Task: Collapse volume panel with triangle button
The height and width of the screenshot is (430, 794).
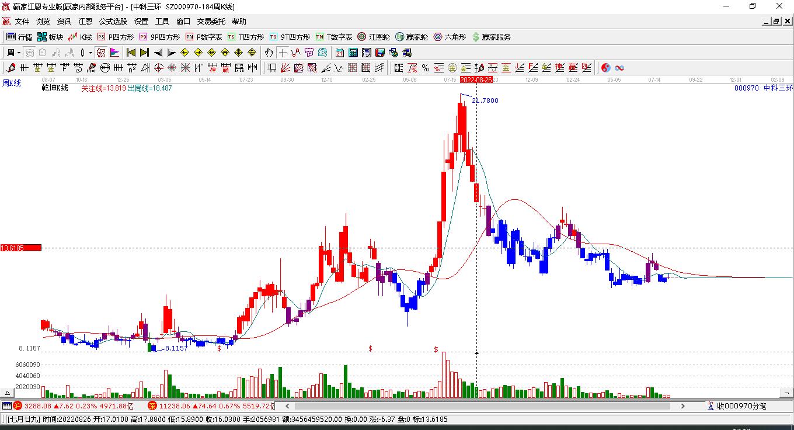Action: (8, 393)
